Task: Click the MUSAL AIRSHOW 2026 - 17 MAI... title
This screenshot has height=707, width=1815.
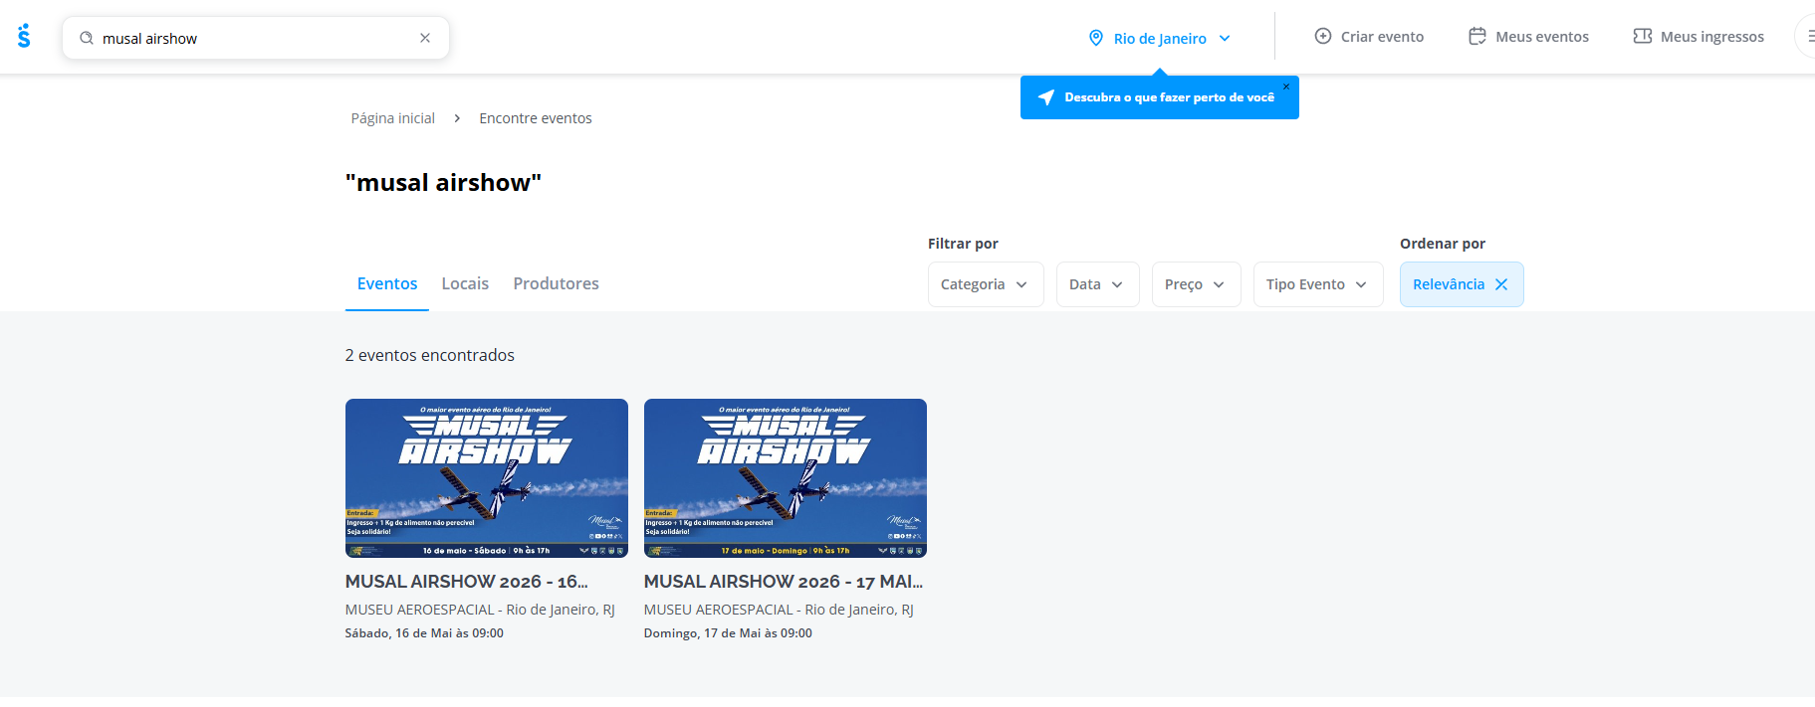Action: coord(784,582)
